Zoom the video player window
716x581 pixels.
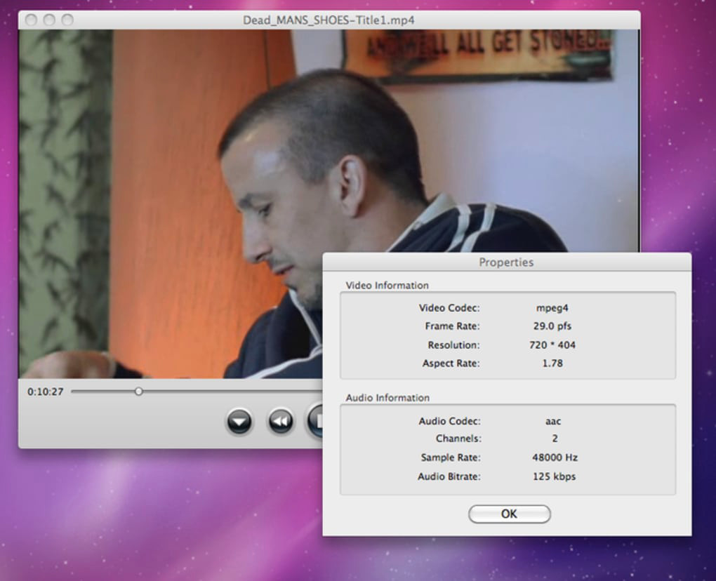click(67, 20)
